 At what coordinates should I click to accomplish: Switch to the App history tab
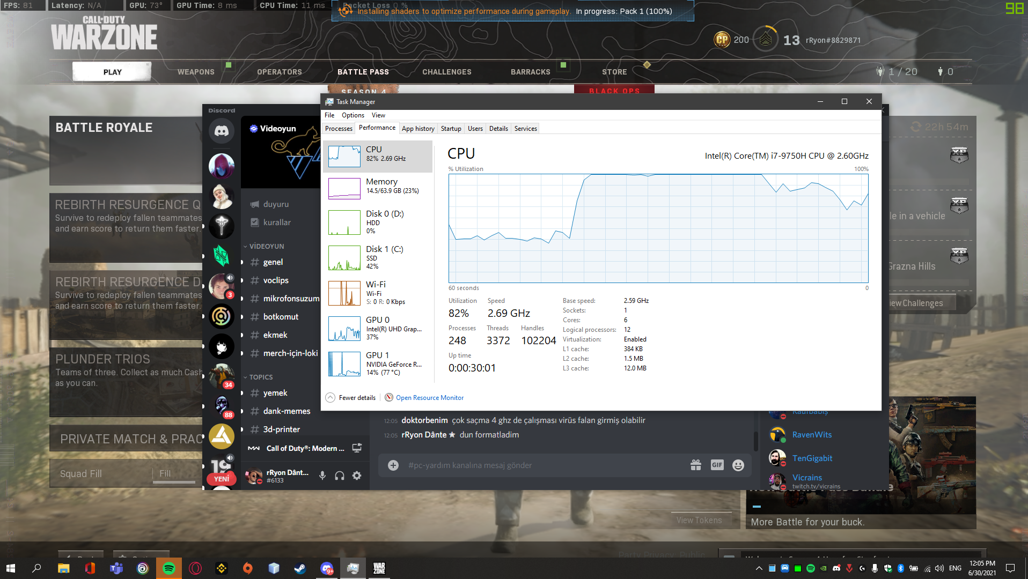[418, 129]
